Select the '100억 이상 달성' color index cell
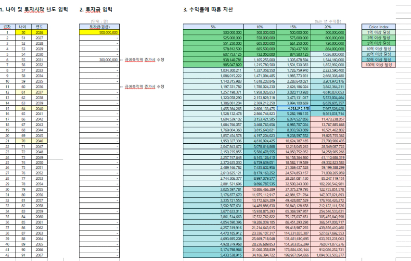This screenshot has width=411, height=261. [378, 65]
